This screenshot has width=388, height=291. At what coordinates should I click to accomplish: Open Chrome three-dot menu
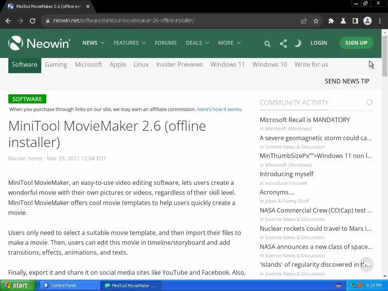[380, 21]
